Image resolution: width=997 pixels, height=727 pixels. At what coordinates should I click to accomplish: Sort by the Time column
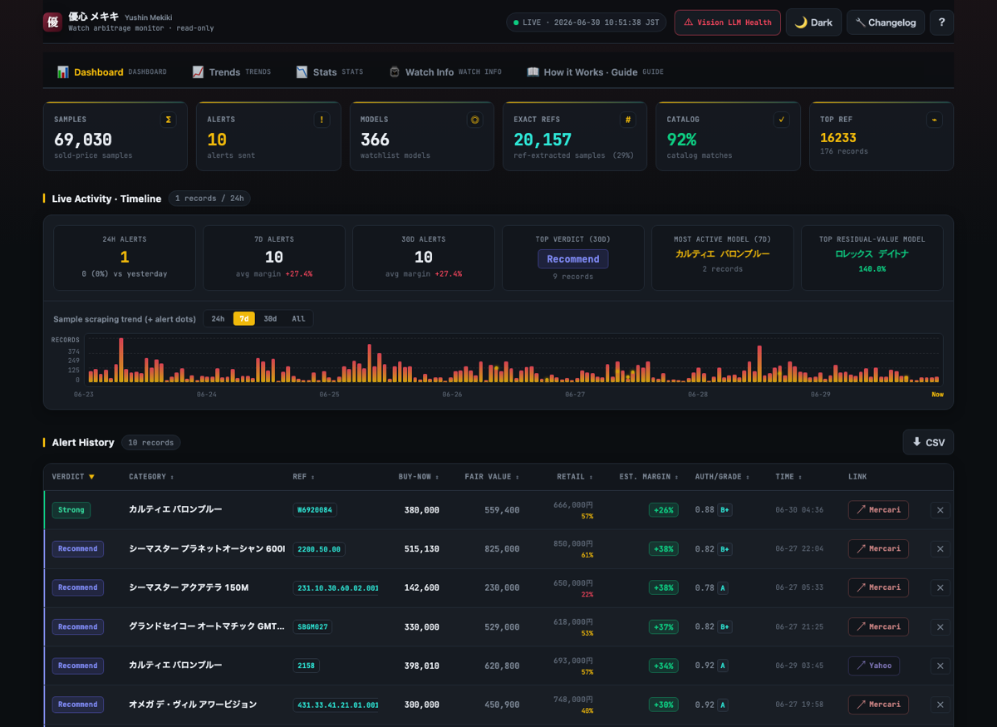pos(788,477)
